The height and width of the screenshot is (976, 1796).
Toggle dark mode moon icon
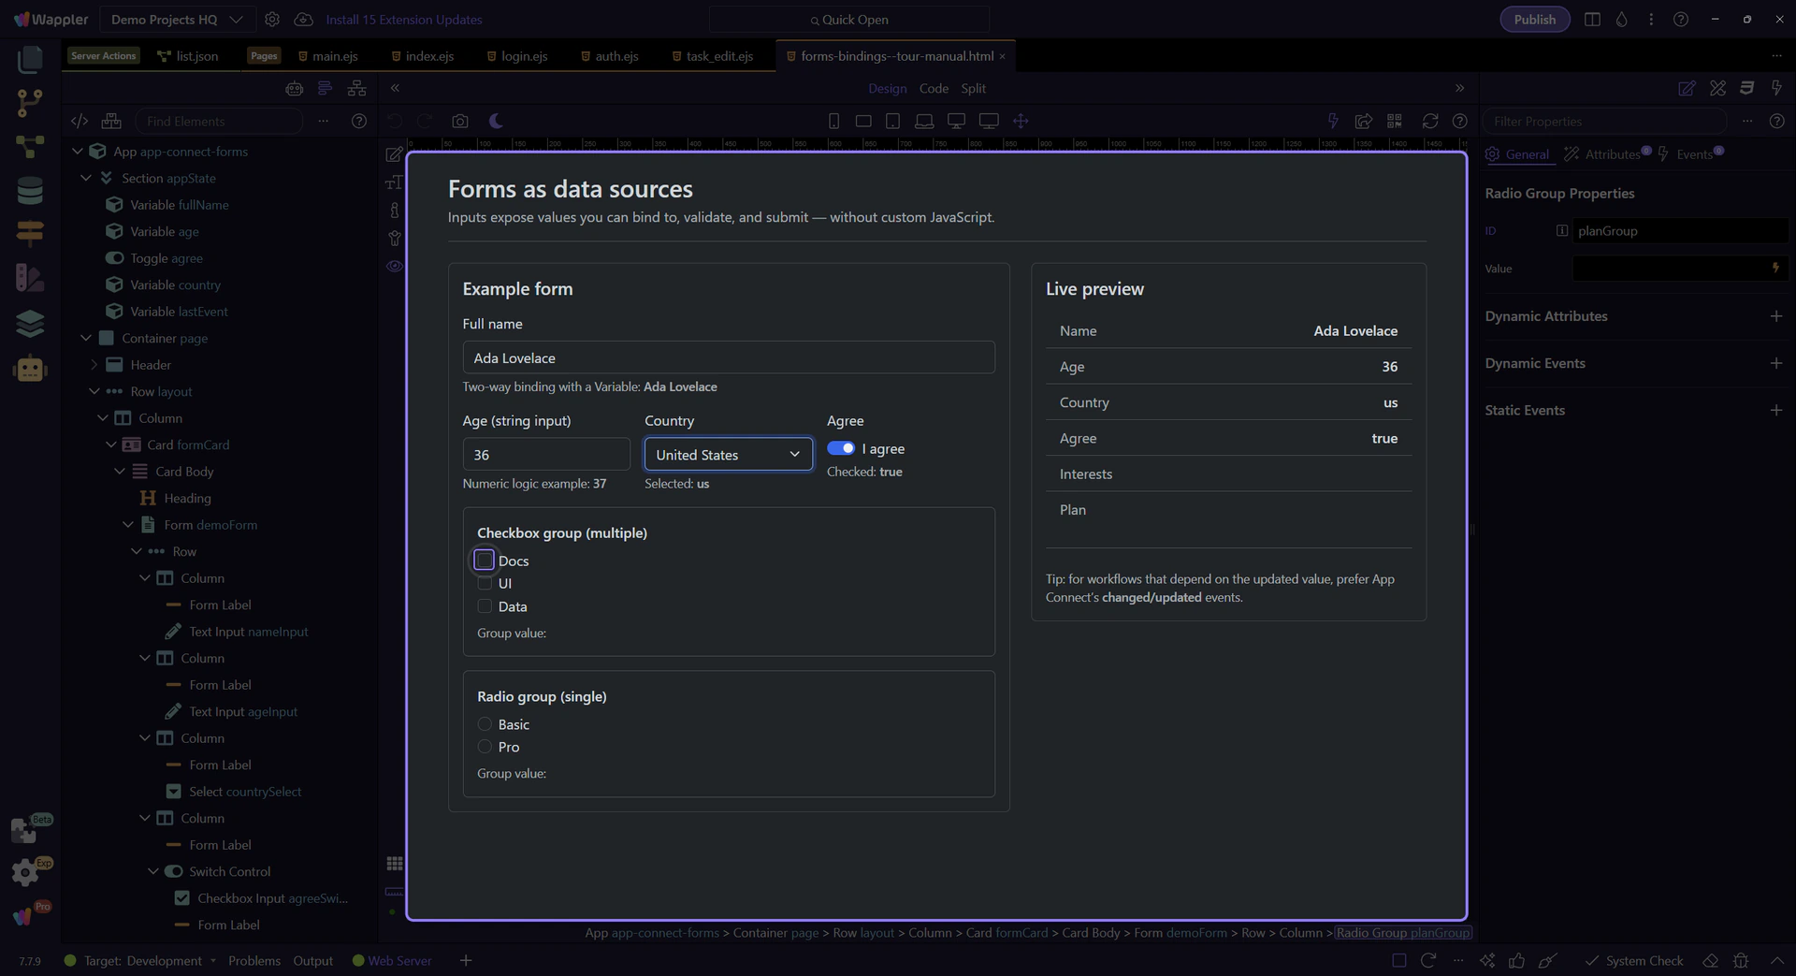tap(496, 121)
